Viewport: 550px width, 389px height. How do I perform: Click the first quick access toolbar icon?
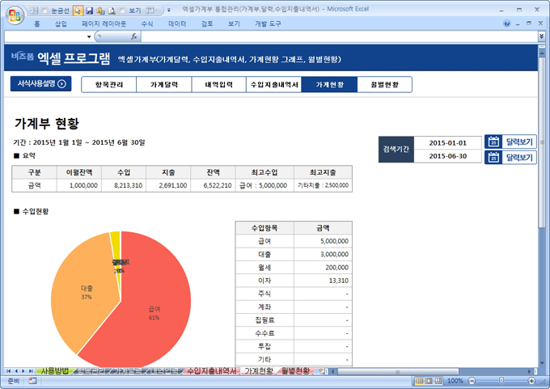[34, 11]
